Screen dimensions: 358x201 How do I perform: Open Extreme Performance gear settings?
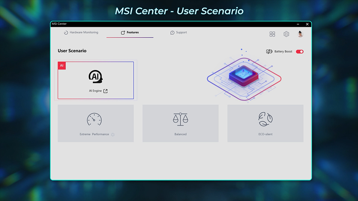click(113, 135)
